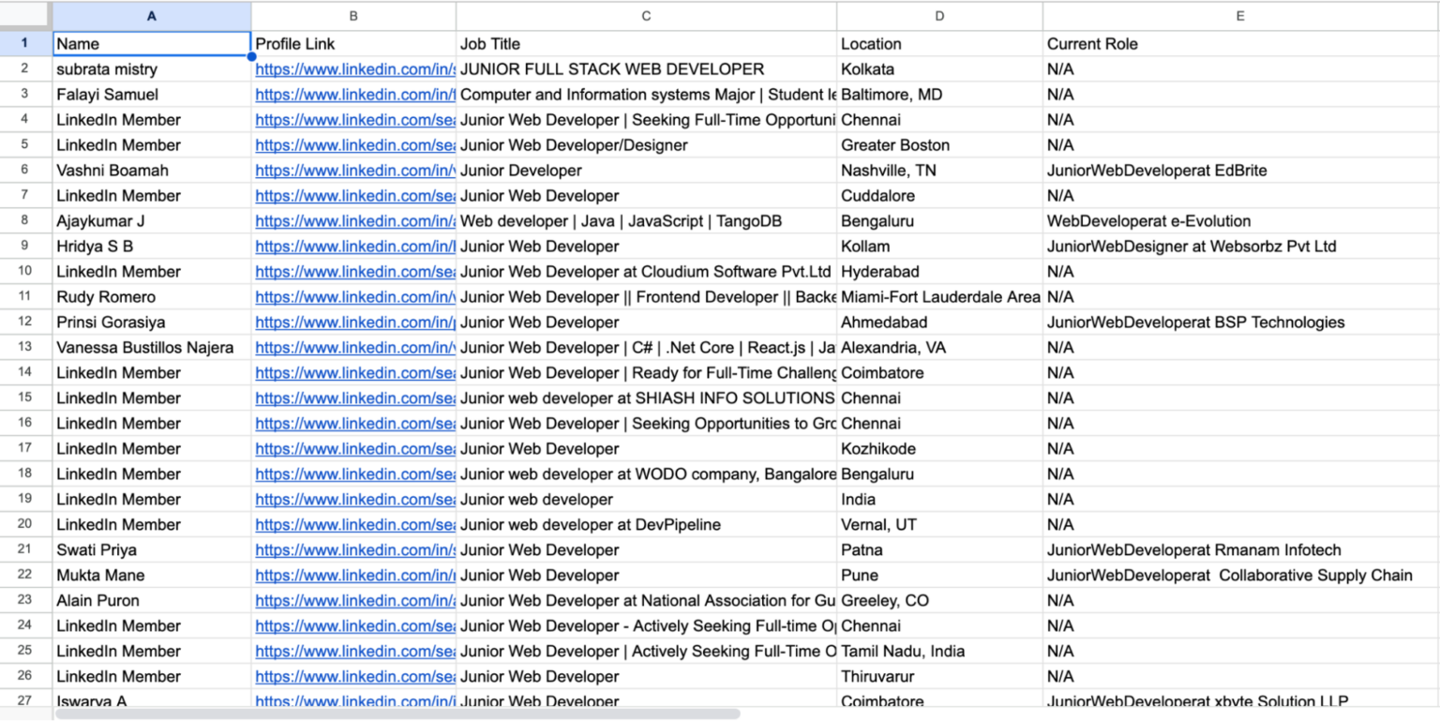This screenshot has height=721, width=1440.
Task: Click 'JuniorWebDeveloperat EdBrite' current role cell
Action: tap(1241, 170)
